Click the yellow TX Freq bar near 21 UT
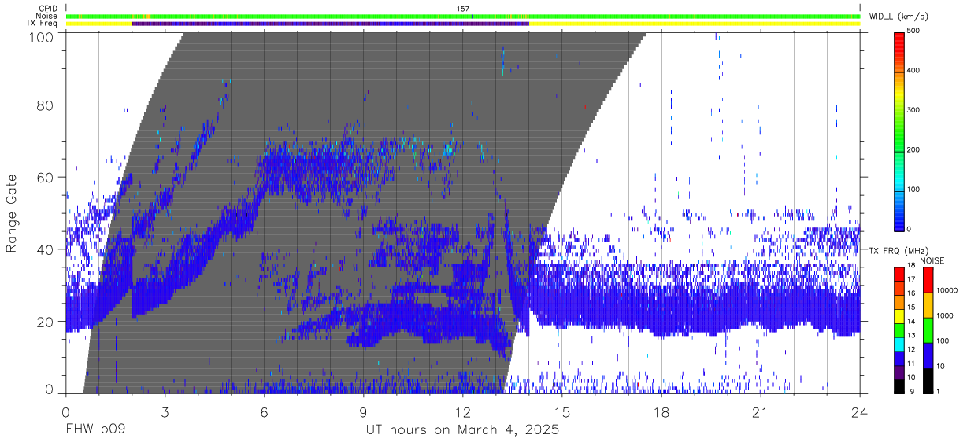Screen dimensions: 967x446 [x=761, y=24]
